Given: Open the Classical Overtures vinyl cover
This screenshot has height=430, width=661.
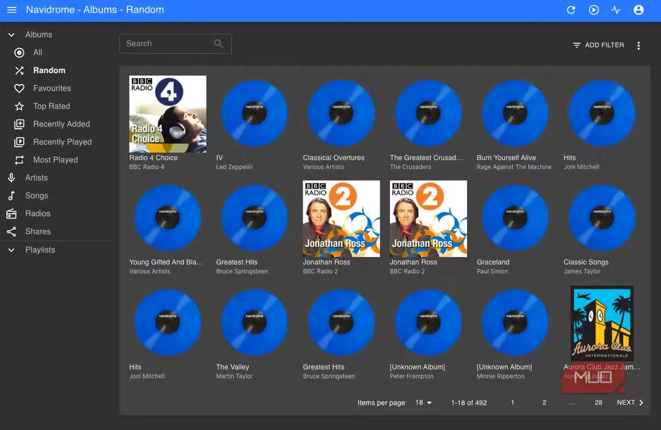Looking at the screenshot, I should point(341,114).
